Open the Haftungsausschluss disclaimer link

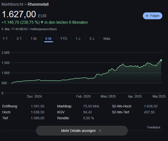pos(43,29)
